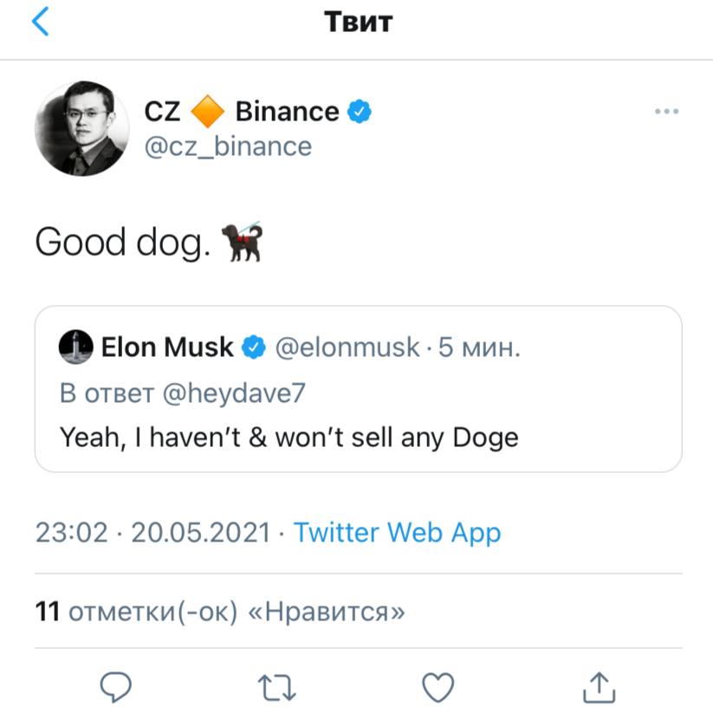Open CZ's profile picture
Viewport: 713px width, 713px height.
81,128
